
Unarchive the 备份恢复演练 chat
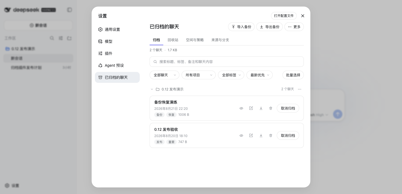coord(288,108)
